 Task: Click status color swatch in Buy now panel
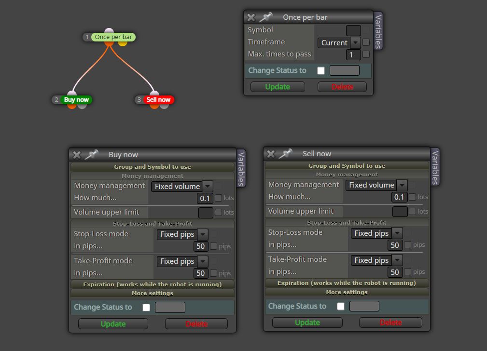click(x=170, y=307)
